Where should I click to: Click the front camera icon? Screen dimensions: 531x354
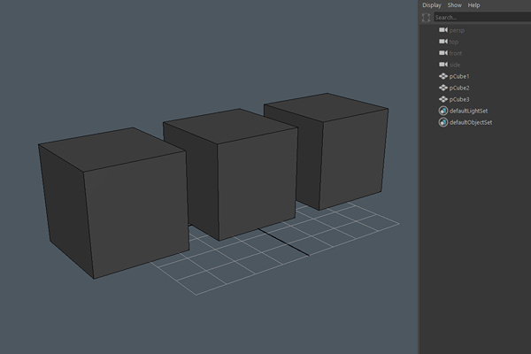coord(442,53)
